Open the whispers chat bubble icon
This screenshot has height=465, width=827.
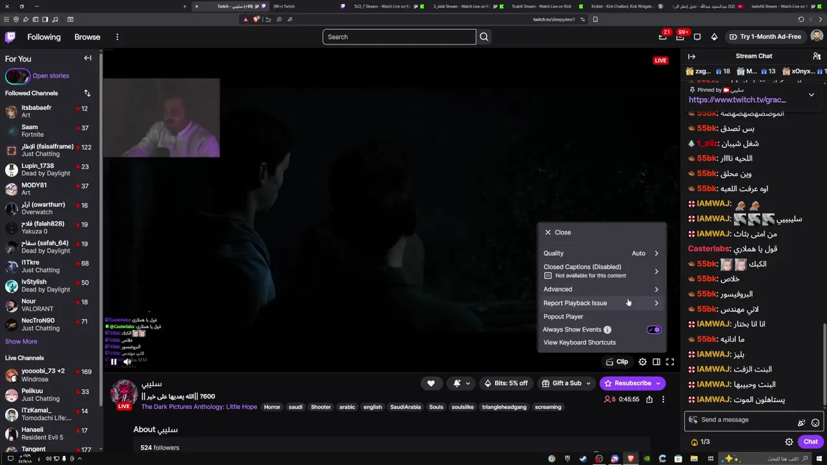tap(697, 37)
